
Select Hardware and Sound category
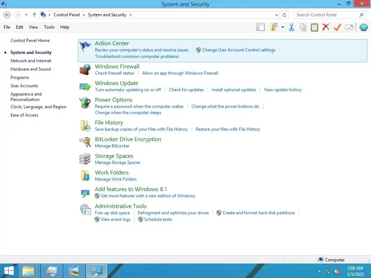coord(30,69)
